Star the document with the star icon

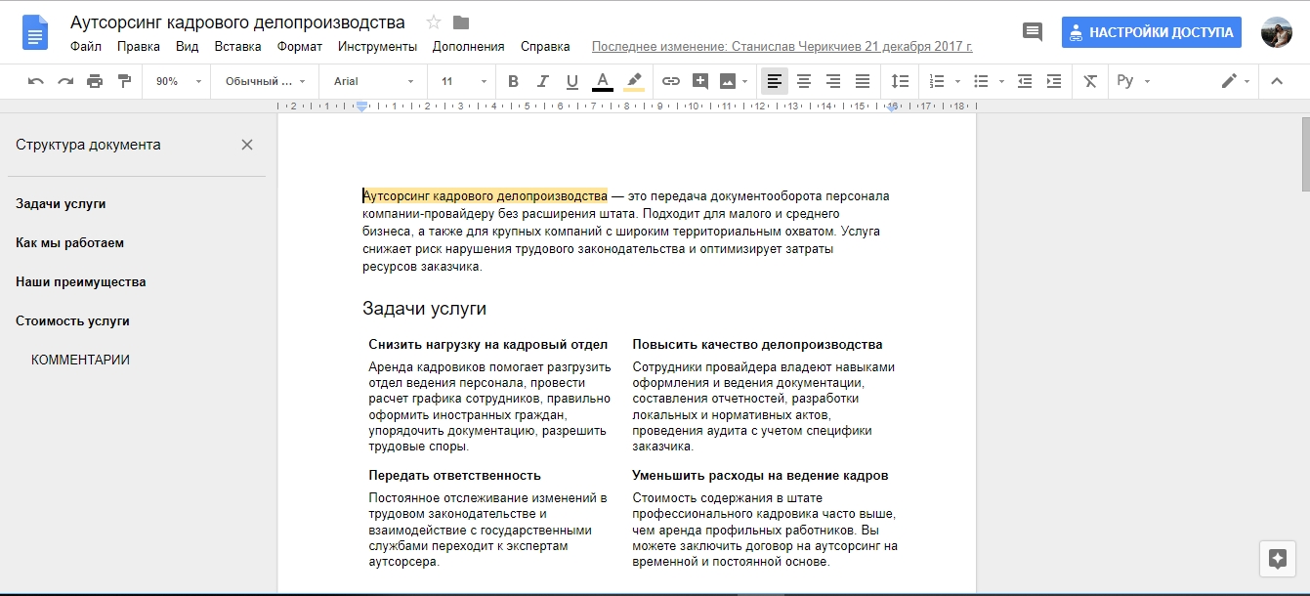pyautogui.click(x=434, y=22)
